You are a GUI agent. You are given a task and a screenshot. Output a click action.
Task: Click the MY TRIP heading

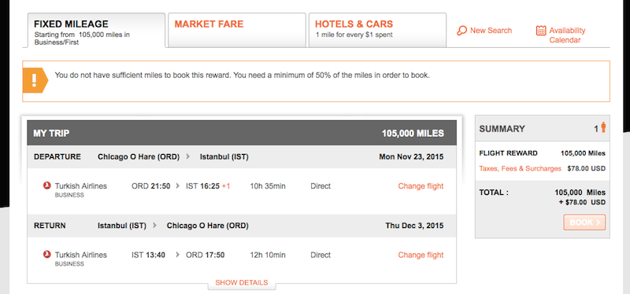tap(51, 133)
